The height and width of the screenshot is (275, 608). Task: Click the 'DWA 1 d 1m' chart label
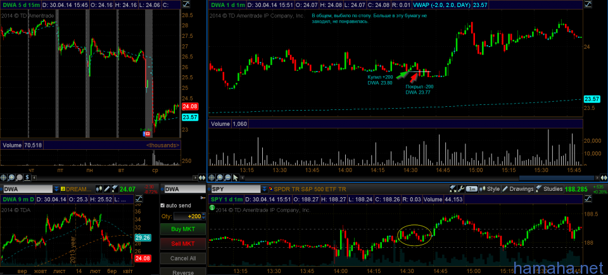point(227,5)
